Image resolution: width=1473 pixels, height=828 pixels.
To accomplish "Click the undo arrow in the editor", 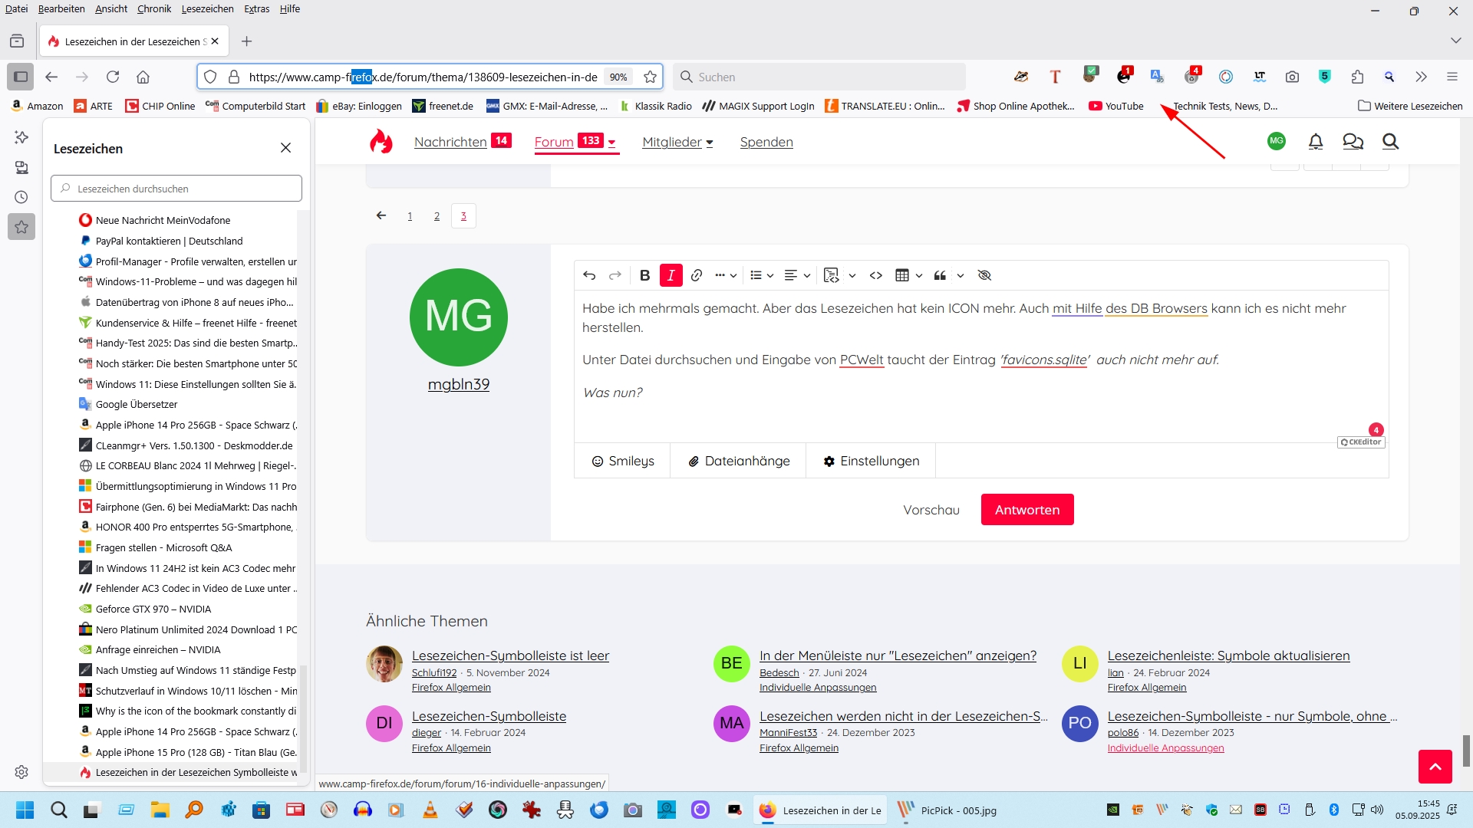I will (x=589, y=275).
